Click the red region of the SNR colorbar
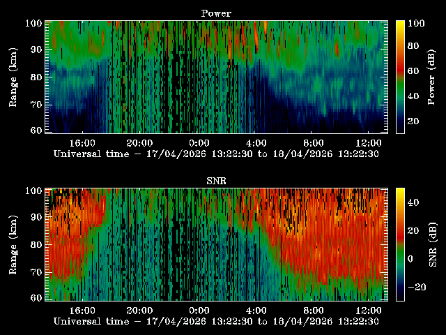446x335 pixels. 400,231
